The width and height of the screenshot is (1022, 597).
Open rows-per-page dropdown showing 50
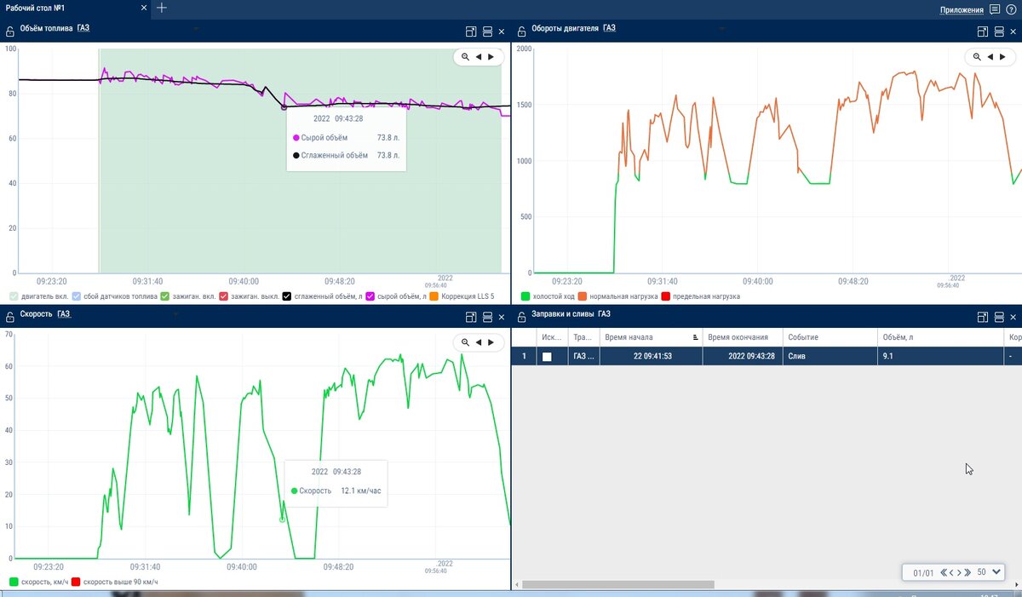[x=990, y=572]
